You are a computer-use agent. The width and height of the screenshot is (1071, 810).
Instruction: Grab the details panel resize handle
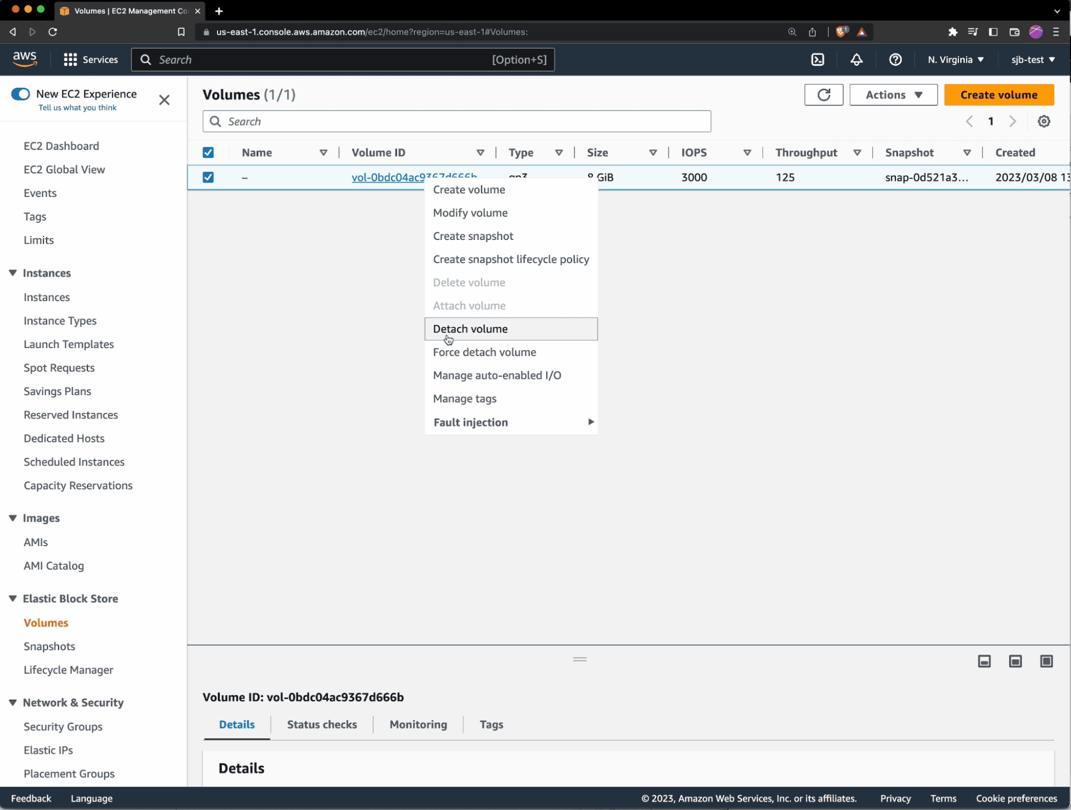[x=580, y=659]
